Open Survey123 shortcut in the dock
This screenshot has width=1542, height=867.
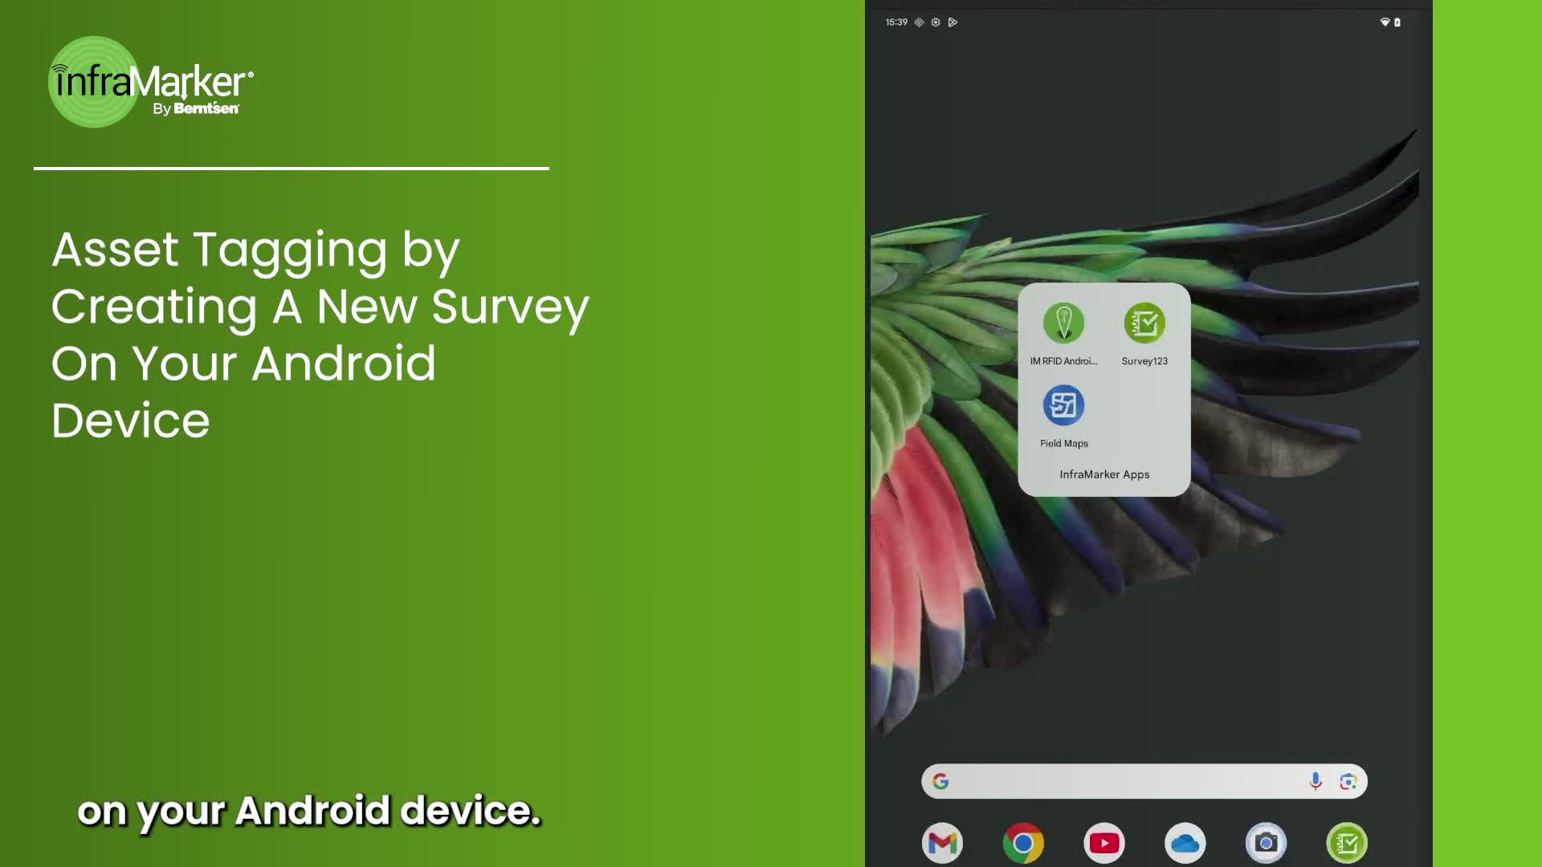click(x=1347, y=843)
